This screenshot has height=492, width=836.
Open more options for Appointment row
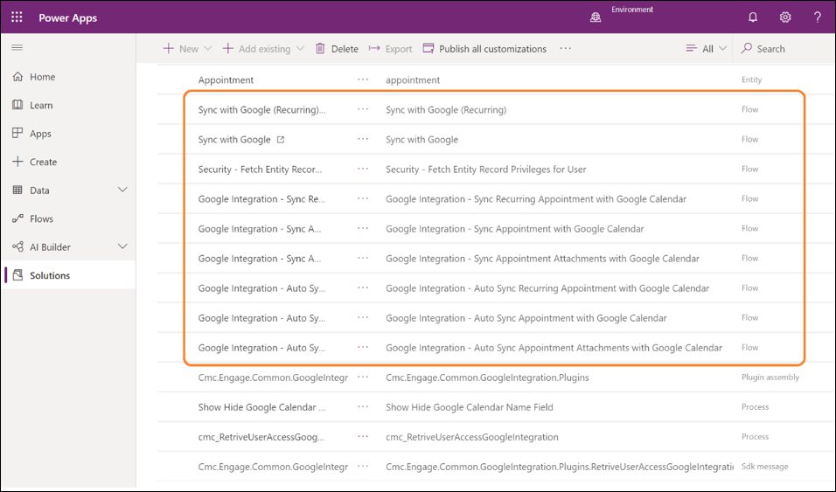tap(363, 80)
